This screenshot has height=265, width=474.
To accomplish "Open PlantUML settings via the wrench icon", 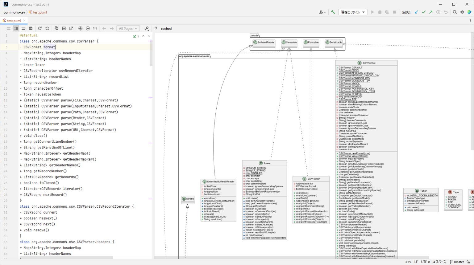I will (x=147, y=28).
